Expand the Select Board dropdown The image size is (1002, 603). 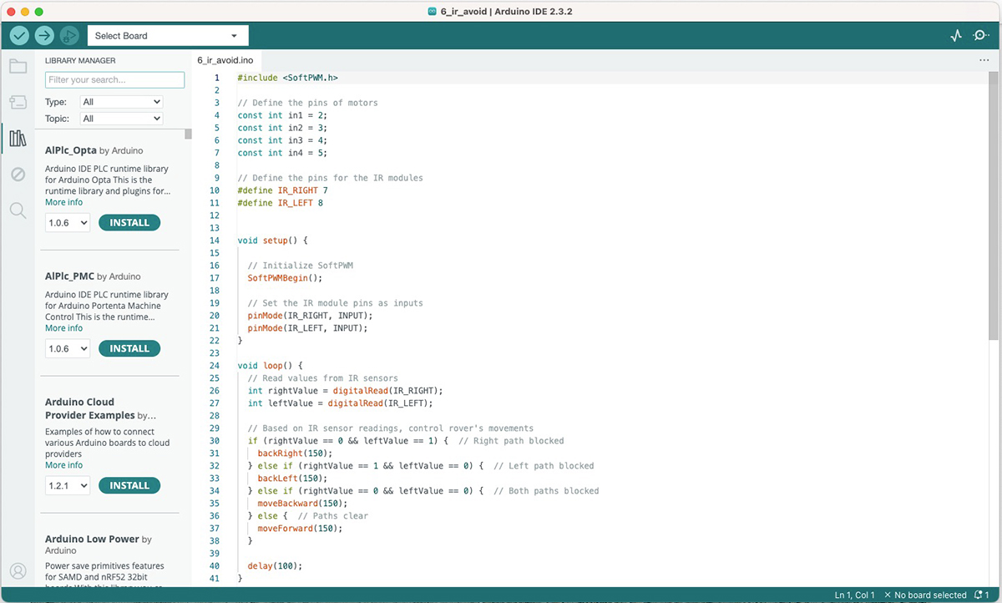click(168, 36)
